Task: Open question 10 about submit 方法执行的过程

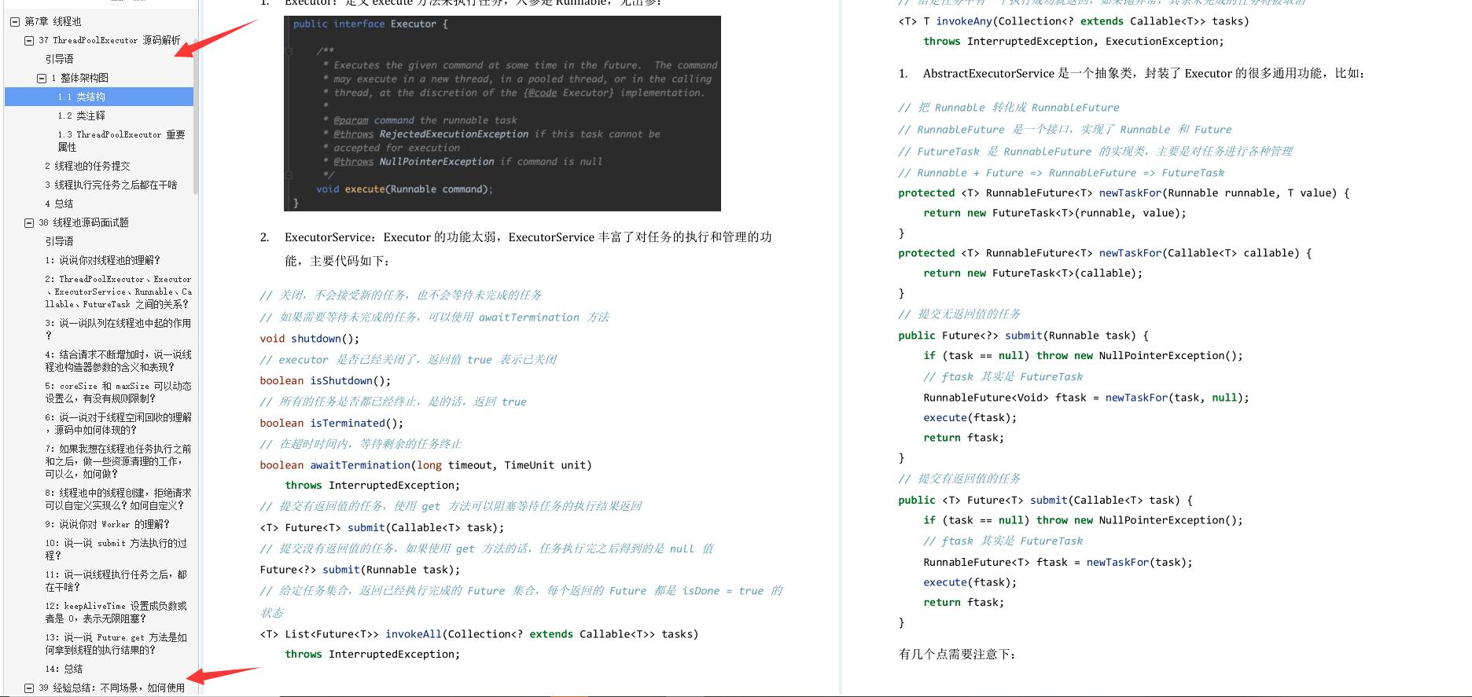Action: point(116,549)
